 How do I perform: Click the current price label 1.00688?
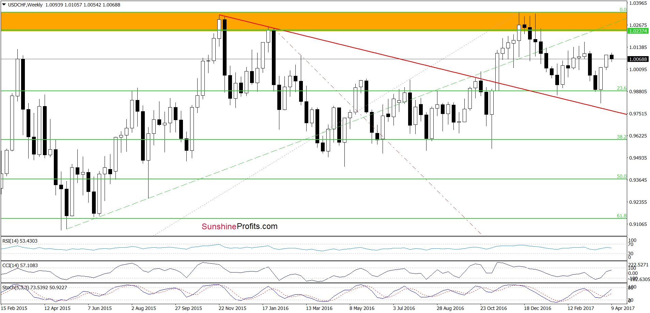click(638, 59)
